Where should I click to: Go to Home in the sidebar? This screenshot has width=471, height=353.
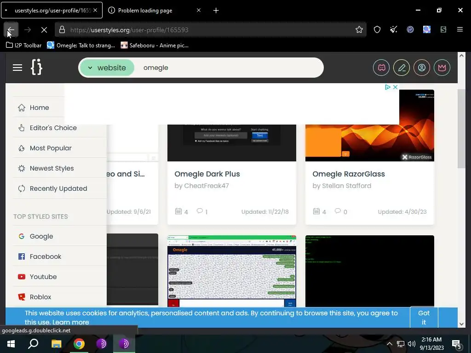(x=40, y=108)
